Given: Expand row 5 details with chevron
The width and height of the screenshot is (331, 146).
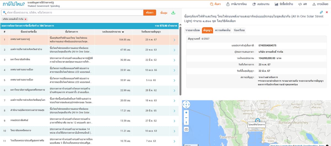Looking at the screenshot, I should (174, 80).
